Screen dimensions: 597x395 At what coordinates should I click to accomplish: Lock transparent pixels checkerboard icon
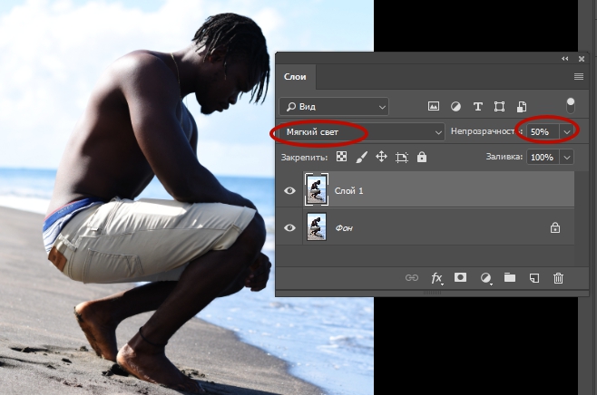point(341,157)
